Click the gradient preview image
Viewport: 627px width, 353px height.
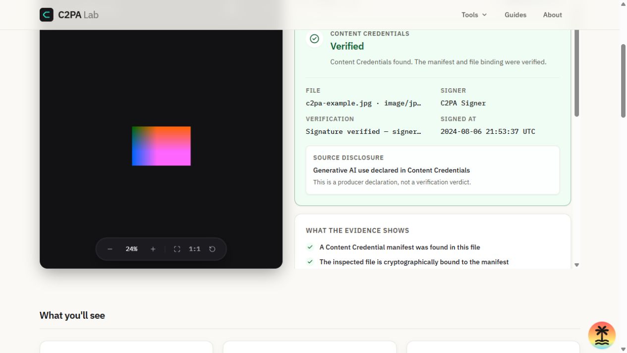pyautogui.click(x=161, y=146)
